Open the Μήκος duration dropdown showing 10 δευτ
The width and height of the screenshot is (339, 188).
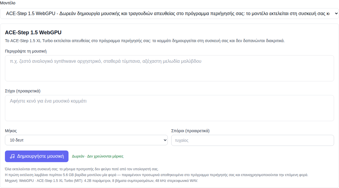pos(86,140)
